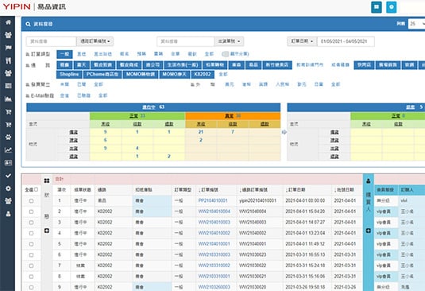
Task: Open the table list icon in sidebar
Action: click(x=8, y=86)
